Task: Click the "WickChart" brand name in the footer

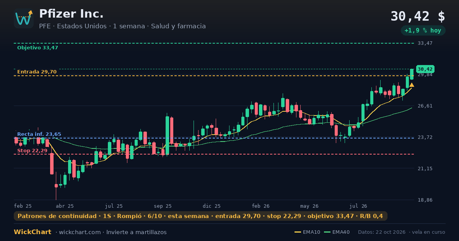Action: click(33, 232)
